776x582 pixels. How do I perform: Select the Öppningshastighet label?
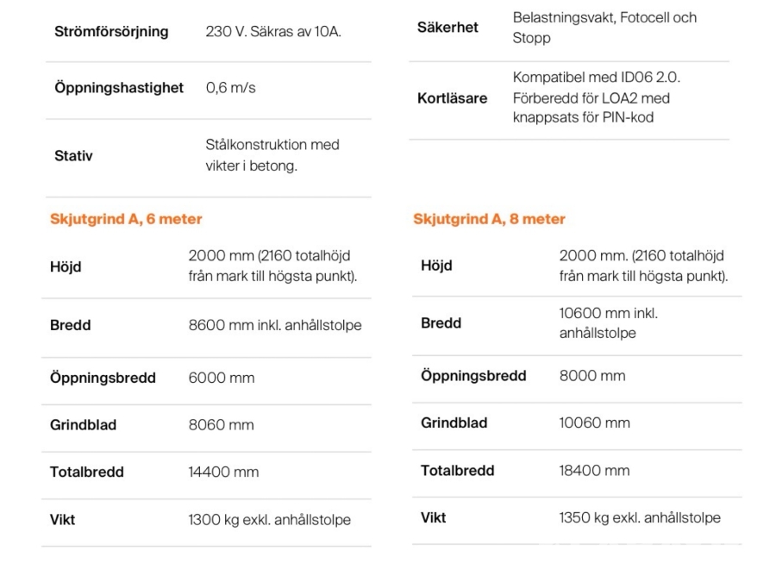(119, 88)
